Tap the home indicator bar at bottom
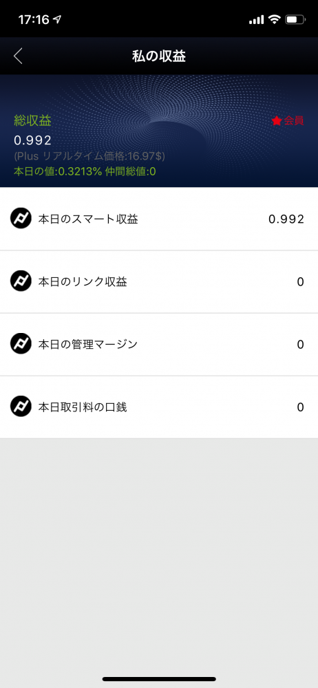 pyautogui.click(x=159, y=679)
